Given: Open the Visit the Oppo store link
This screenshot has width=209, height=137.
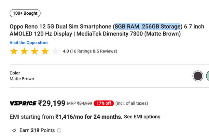Looking at the screenshot, I should point(29,43).
